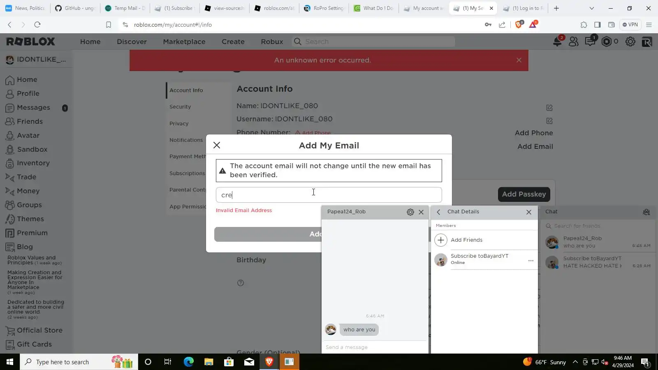The image size is (658, 370).
Task: Close the Papea124_Rob chat window
Action: [x=421, y=212]
